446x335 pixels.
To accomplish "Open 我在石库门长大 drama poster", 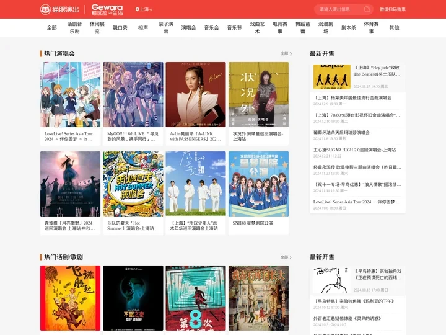I will coord(258,298).
